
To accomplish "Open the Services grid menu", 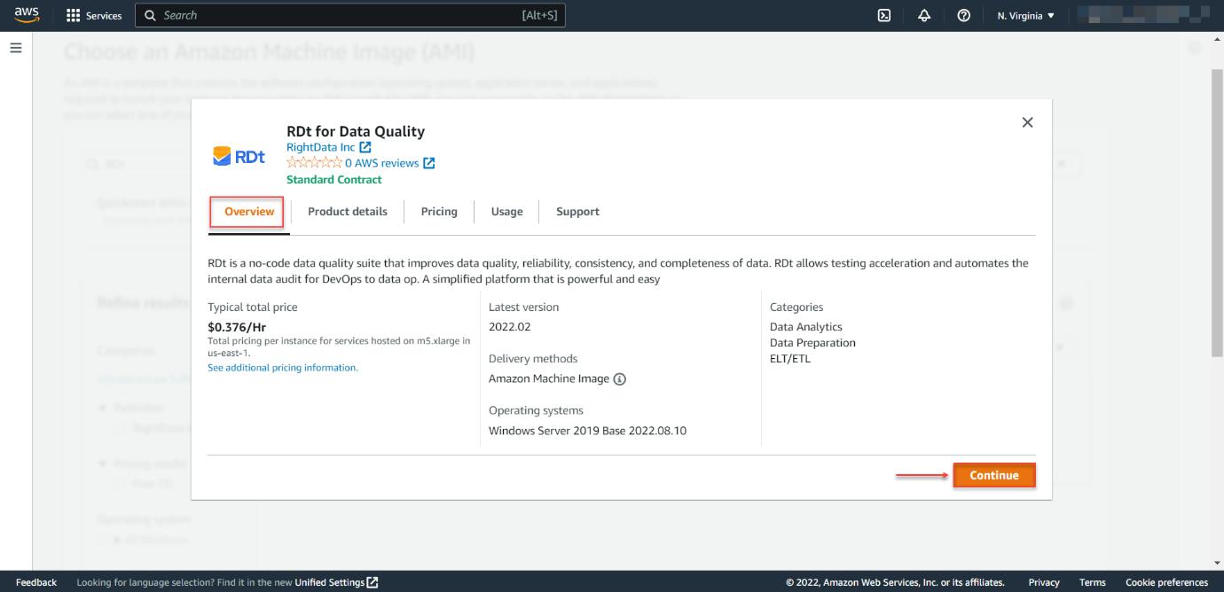I will (94, 15).
